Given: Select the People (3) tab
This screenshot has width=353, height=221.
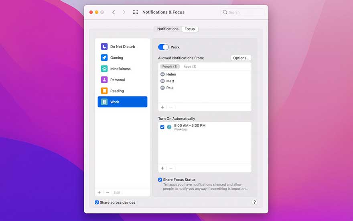Looking at the screenshot, I should point(170,67).
